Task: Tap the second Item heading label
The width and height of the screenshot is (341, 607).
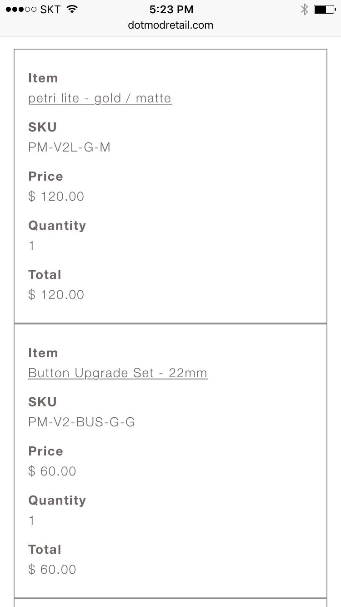Action: click(43, 353)
